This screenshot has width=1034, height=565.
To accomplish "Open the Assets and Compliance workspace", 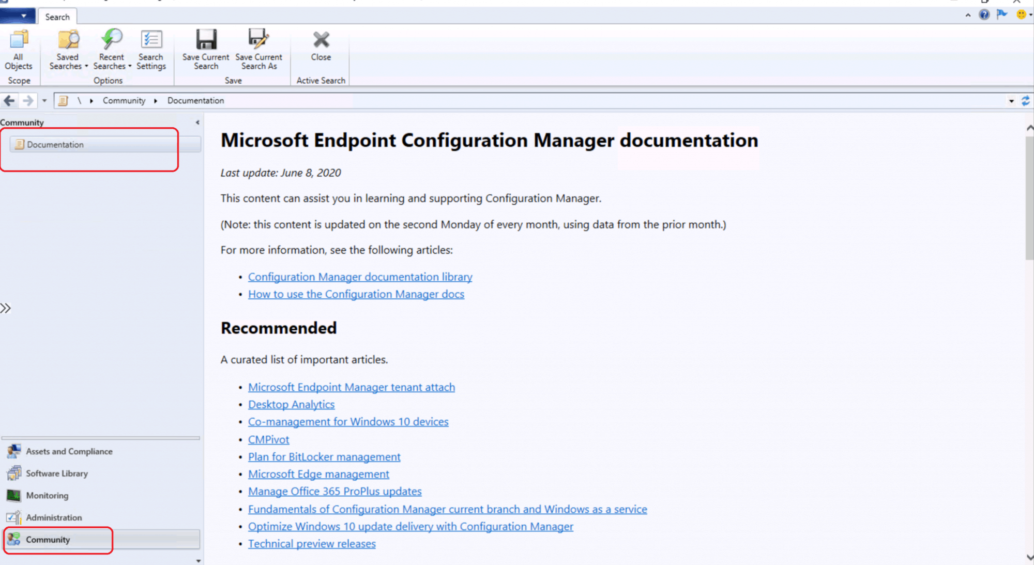I will tap(101, 451).
